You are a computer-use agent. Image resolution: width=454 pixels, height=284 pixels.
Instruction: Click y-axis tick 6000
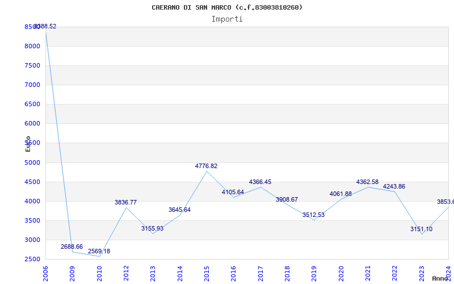pyautogui.click(x=32, y=123)
